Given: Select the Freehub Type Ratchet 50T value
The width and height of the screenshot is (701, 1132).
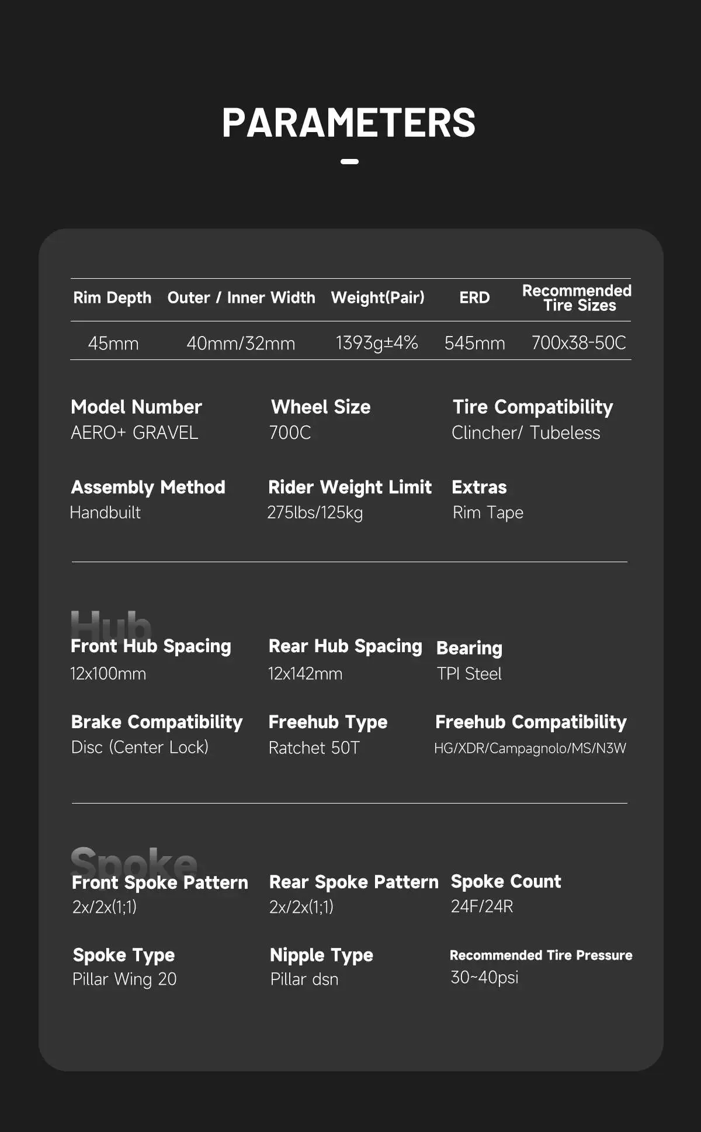Looking at the screenshot, I should [314, 748].
